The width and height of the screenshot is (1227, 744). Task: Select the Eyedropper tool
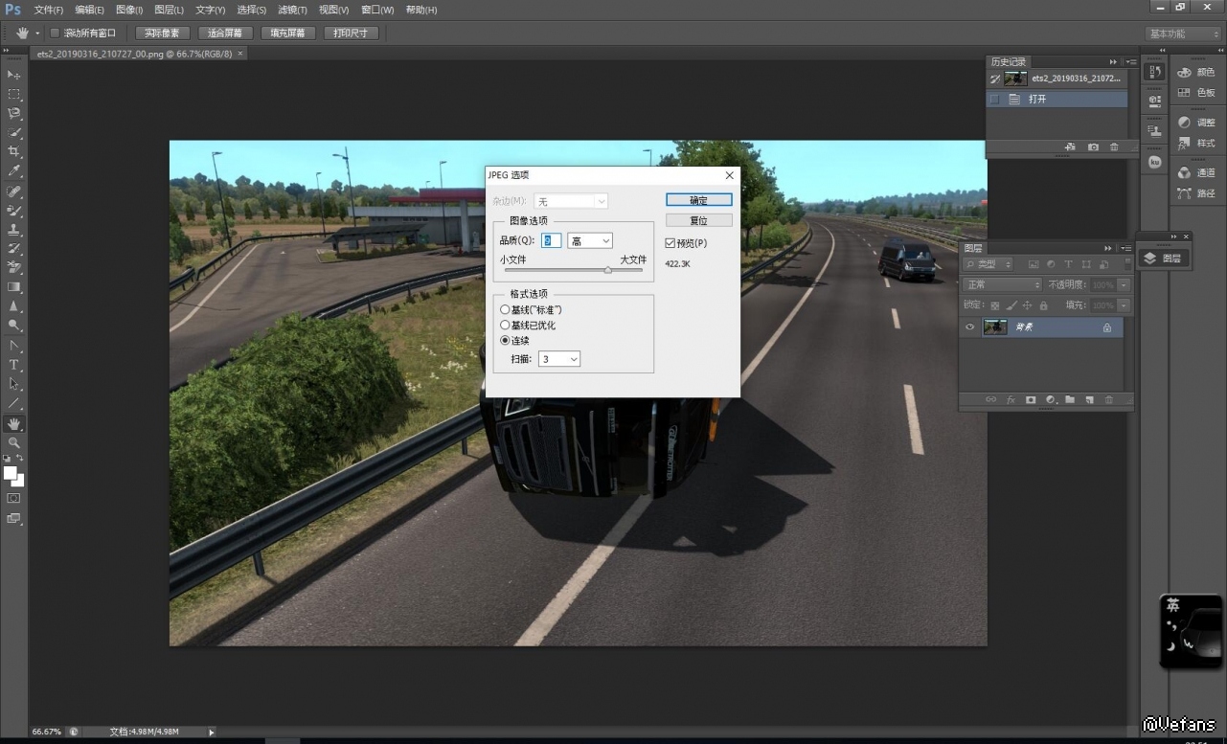tap(14, 171)
